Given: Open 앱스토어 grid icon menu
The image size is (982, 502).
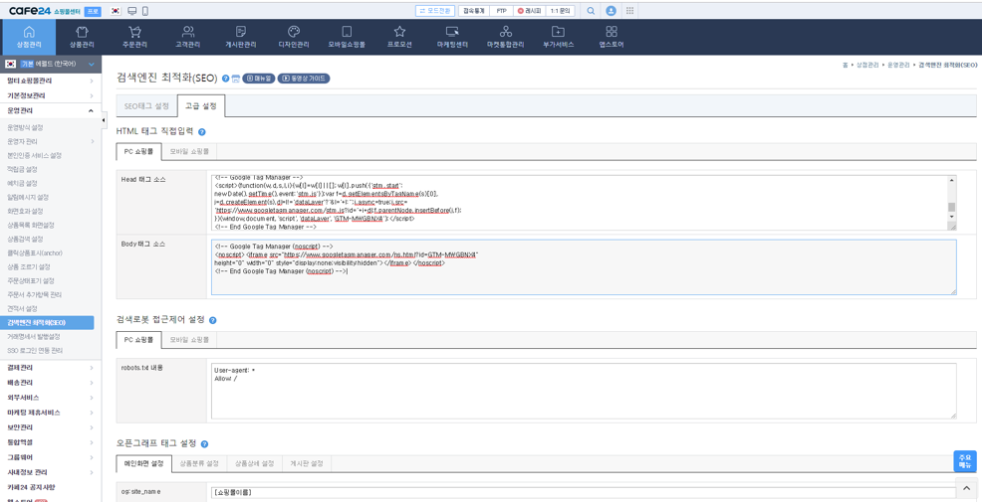Looking at the screenshot, I should (612, 37).
